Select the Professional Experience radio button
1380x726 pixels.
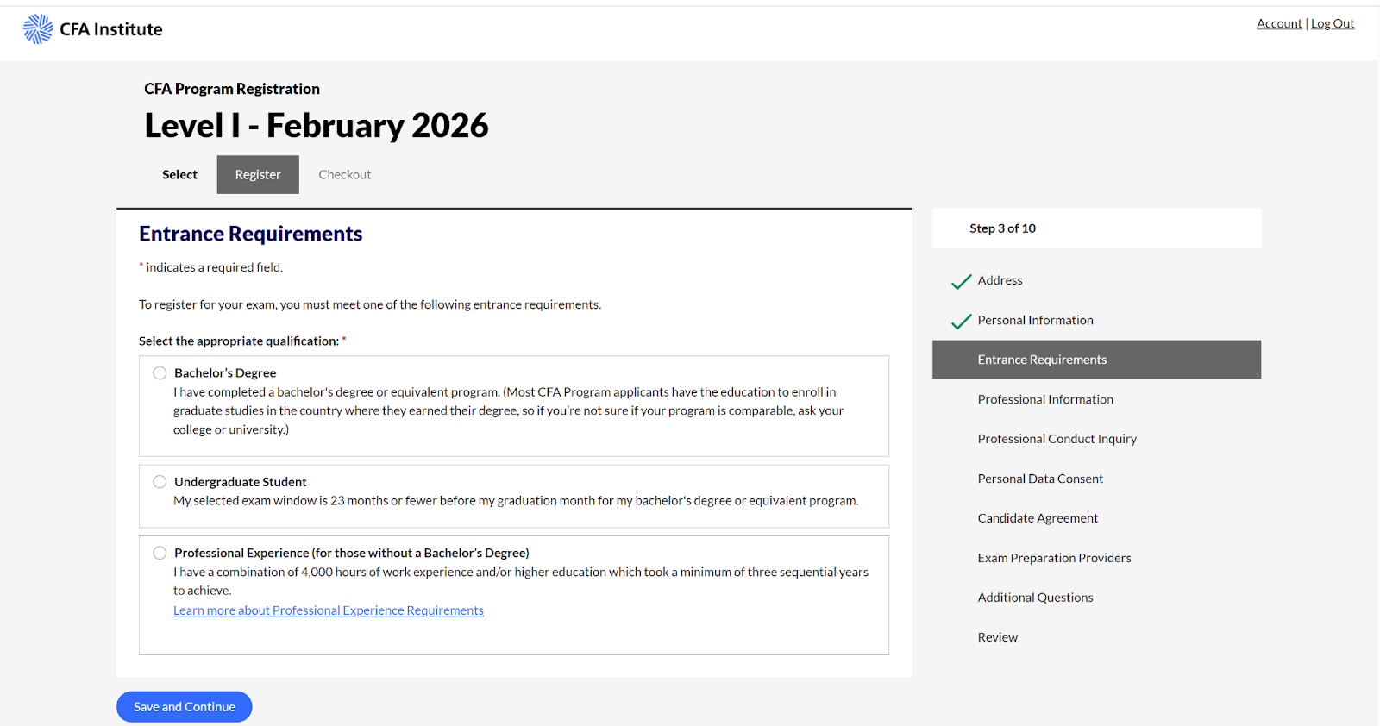pyautogui.click(x=160, y=553)
